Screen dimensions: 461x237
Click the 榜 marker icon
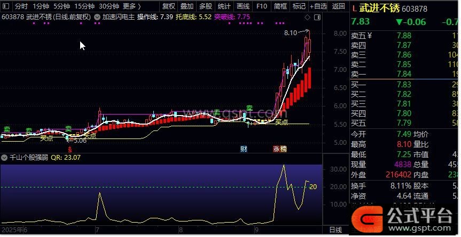coord(283,149)
